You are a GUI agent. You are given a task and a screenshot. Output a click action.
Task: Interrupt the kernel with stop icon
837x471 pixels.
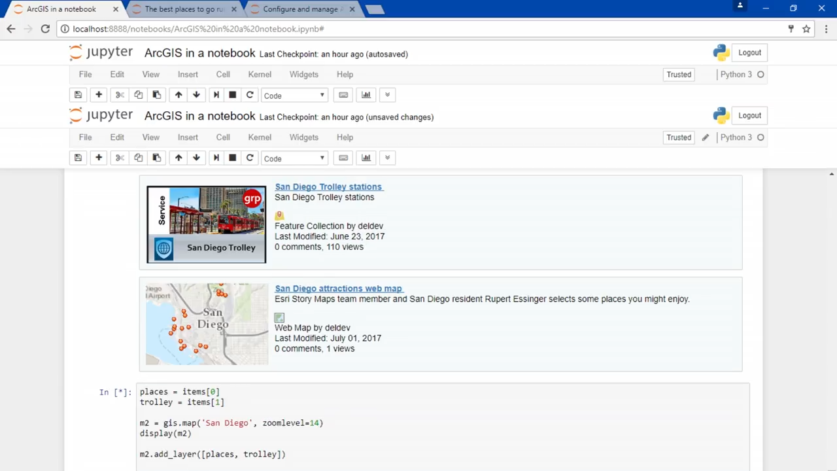(232, 158)
